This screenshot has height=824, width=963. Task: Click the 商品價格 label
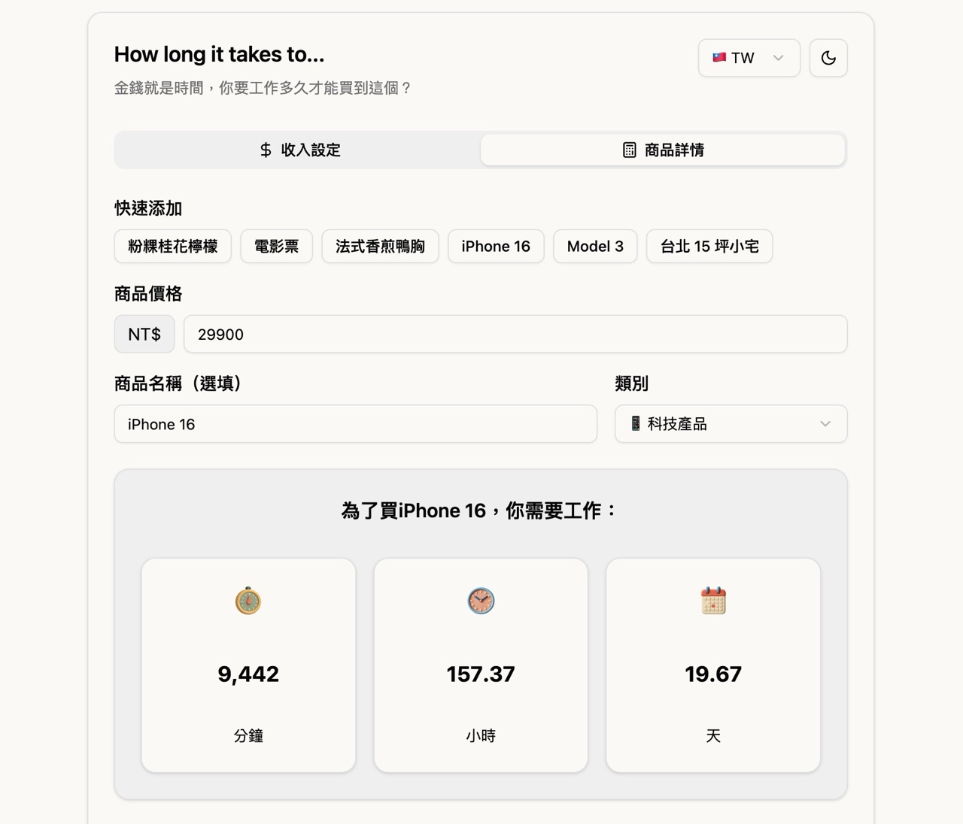tap(148, 294)
